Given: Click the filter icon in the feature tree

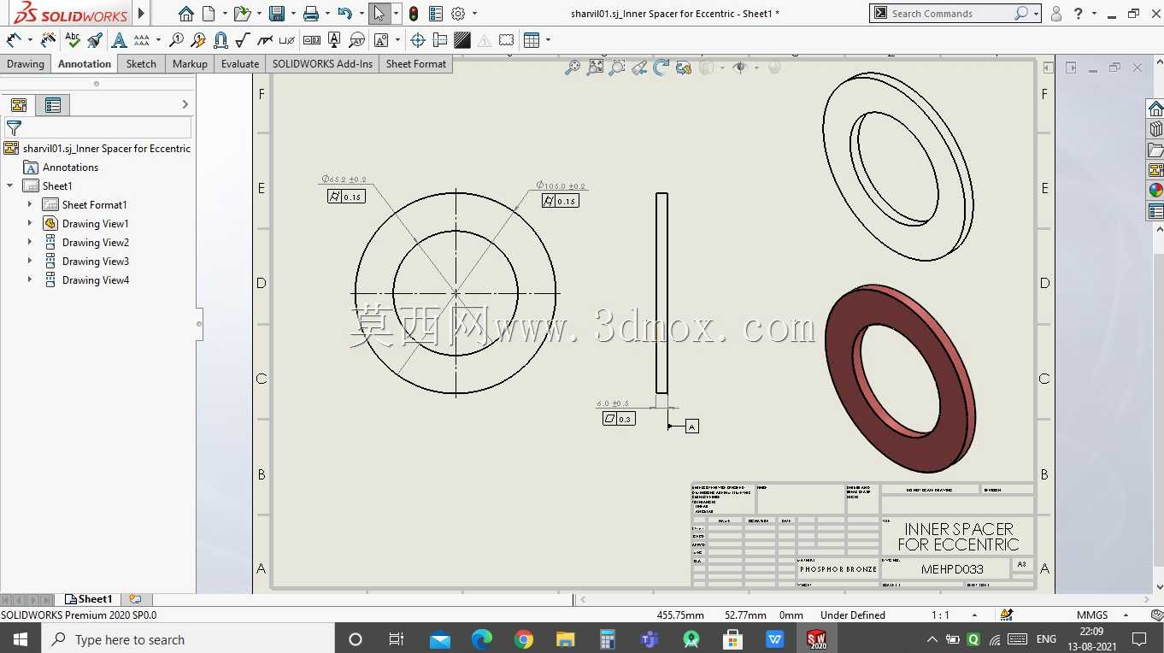Looking at the screenshot, I should tap(14, 128).
